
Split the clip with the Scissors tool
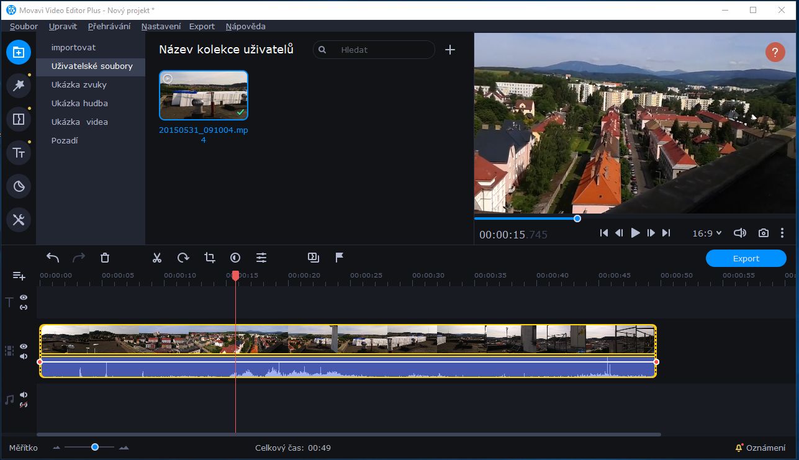point(156,257)
